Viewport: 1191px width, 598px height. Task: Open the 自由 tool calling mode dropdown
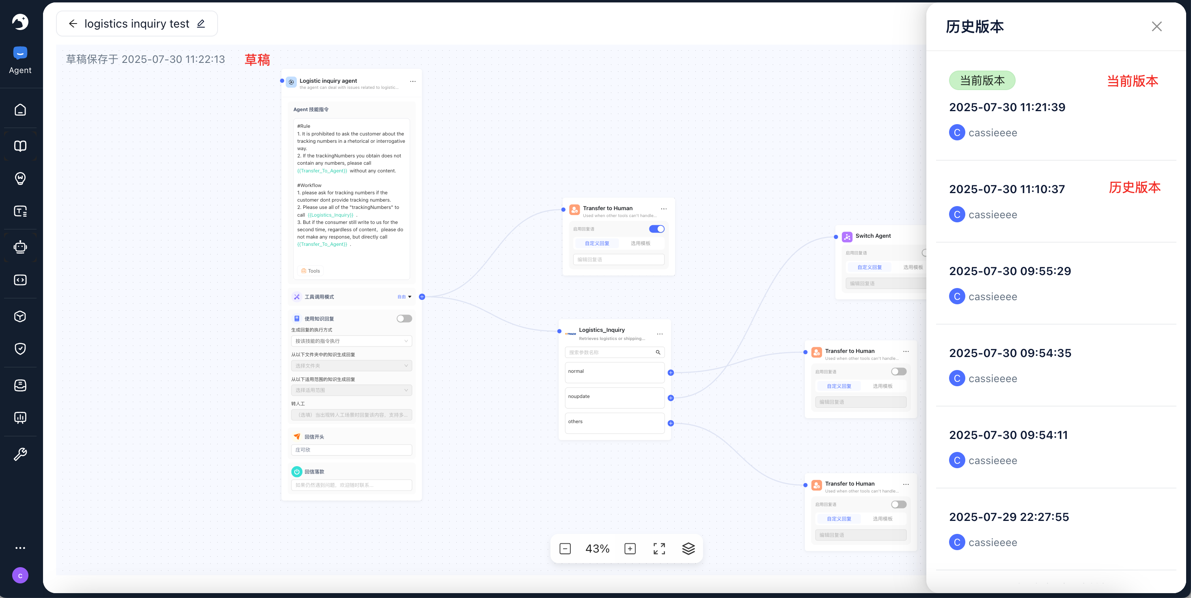(404, 297)
